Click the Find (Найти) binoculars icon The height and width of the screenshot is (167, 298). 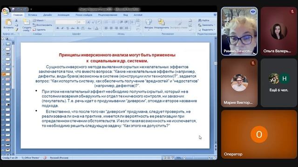pos(200,20)
